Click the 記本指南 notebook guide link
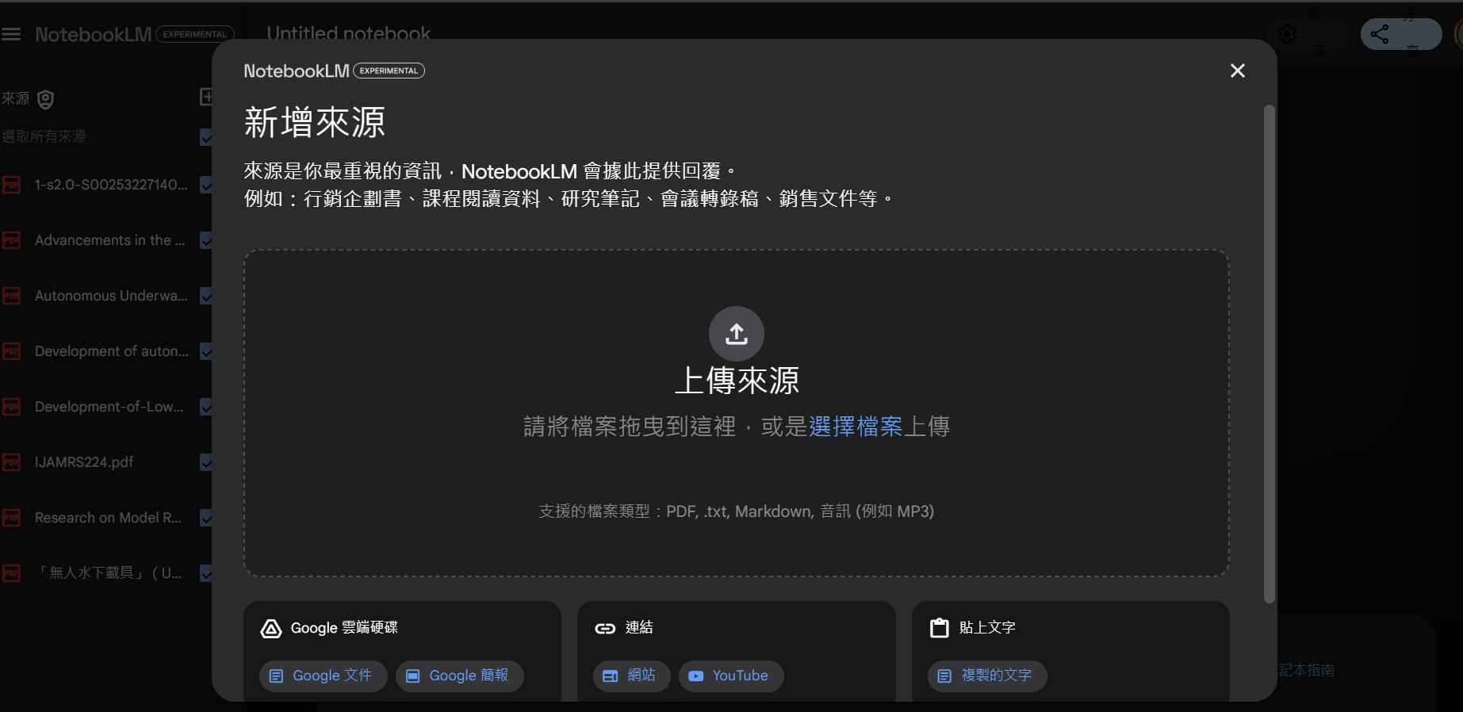The height and width of the screenshot is (712, 1463). coord(1307,670)
